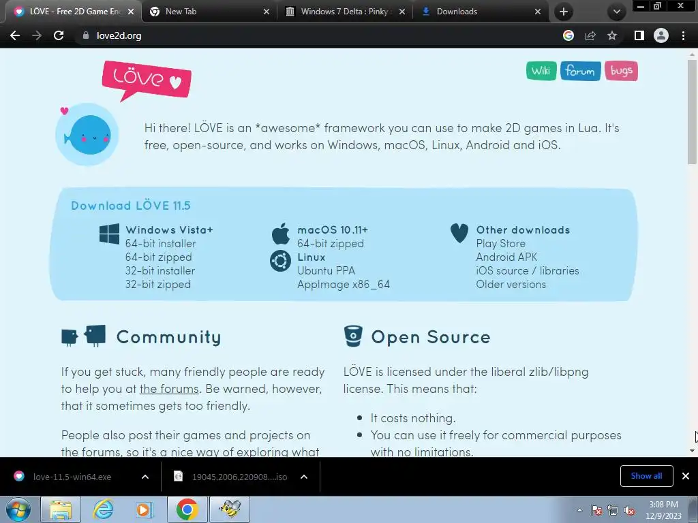
Task: Download Windows 64-bit zipped
Action: [x=158, y=257]
